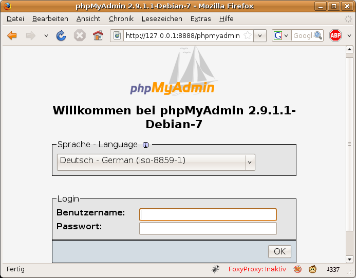Image resolution: width=356 pixels, height=278 pixels.
Task: Click the FoxyProxy: Inaktiv status text
Action: pyautogui.click(x=257, y=269)
